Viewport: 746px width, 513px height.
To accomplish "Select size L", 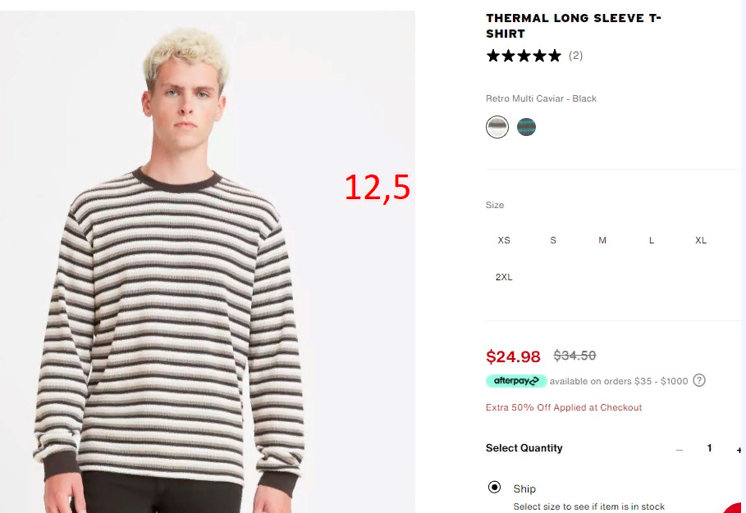I will [652, 240].
